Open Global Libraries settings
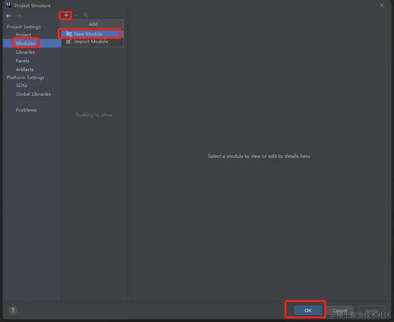The image size is (394, 322). click(33, 94)
